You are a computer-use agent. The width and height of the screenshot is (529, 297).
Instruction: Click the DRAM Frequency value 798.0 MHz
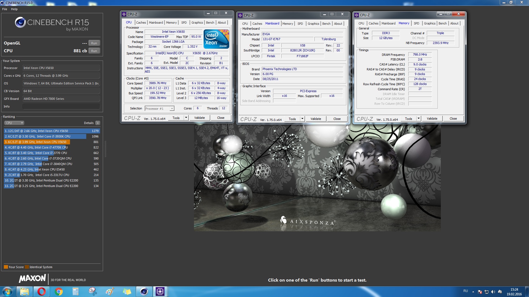tap(420, 54)
